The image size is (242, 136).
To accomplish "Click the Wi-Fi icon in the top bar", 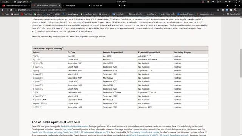I will point(226,2).
